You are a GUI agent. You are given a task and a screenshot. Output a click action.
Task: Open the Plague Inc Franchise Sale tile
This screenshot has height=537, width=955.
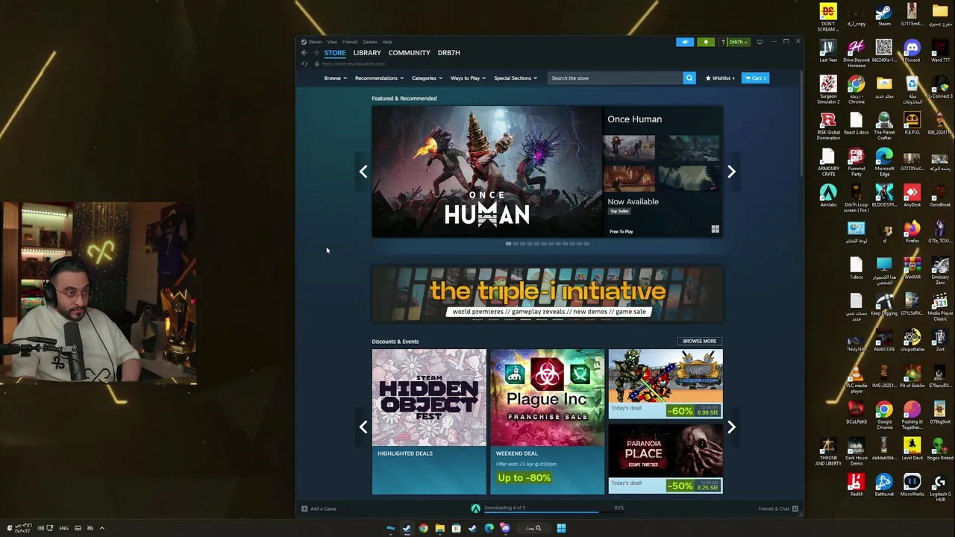[x=548, y=421]
